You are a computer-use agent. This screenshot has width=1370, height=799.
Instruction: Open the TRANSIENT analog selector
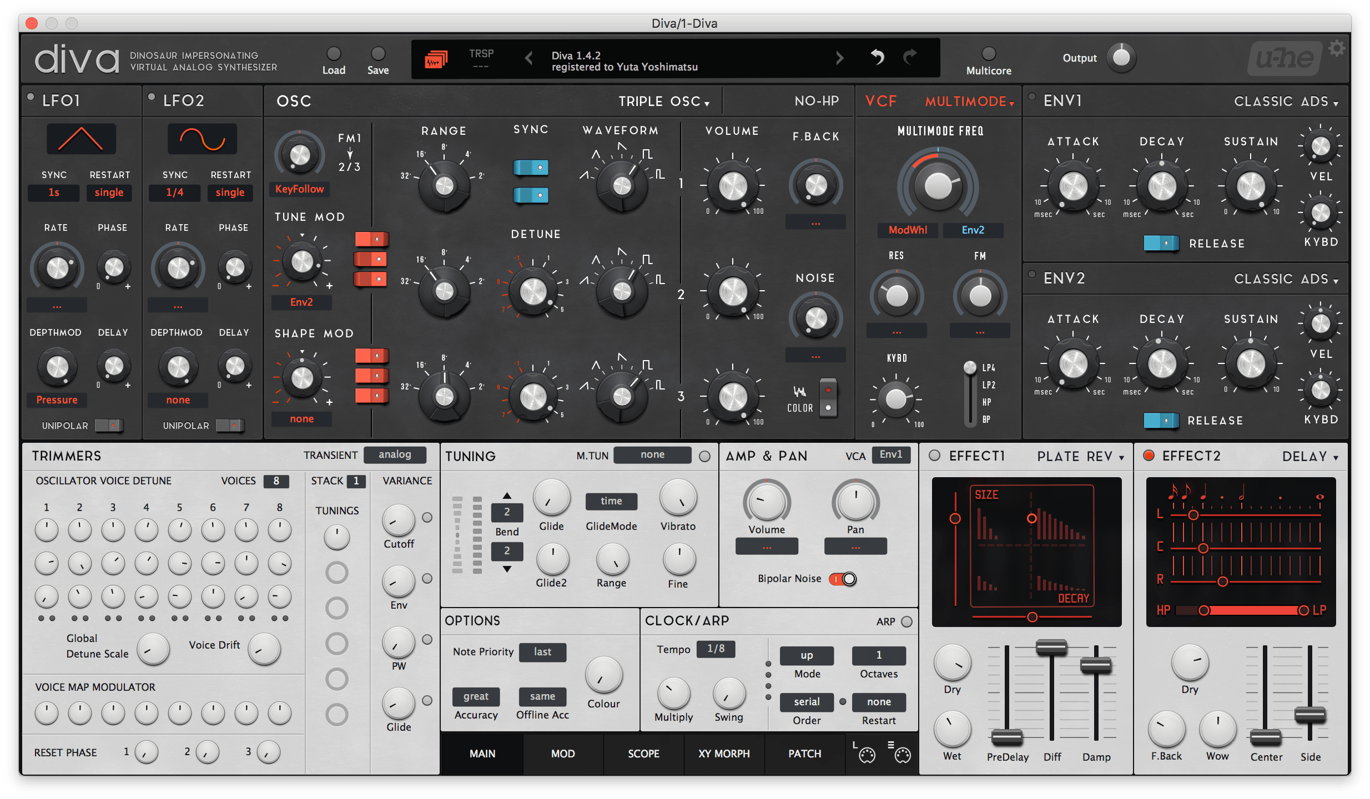pos(395,455)
